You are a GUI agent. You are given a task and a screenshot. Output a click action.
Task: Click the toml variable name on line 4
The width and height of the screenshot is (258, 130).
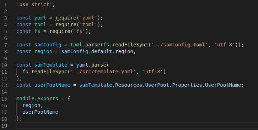[40, 24]
